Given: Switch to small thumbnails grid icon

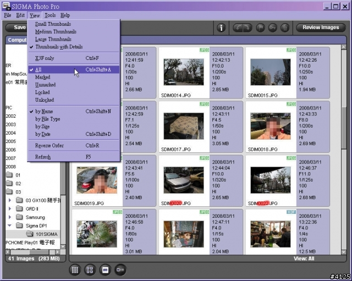Looking at the screenshot, I should click(x=75, y=270).
